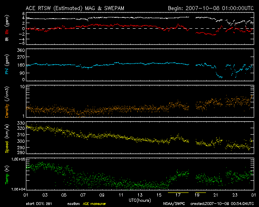This screenshot has width=259, height=207.
Task: Click the '280' tick on Speed axis
Action: pyautogui.click(x=21, y=152)
